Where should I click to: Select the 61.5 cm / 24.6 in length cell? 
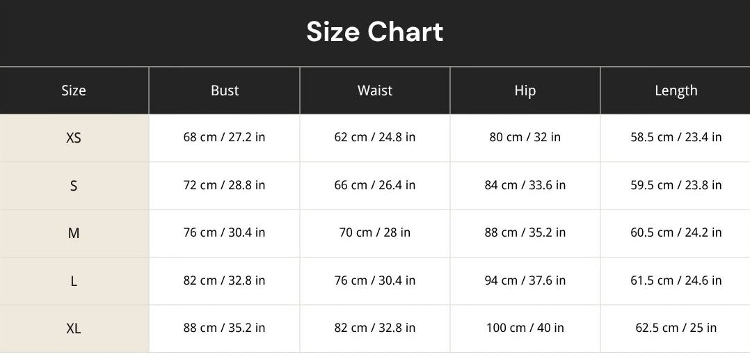(x=676, y=280)
